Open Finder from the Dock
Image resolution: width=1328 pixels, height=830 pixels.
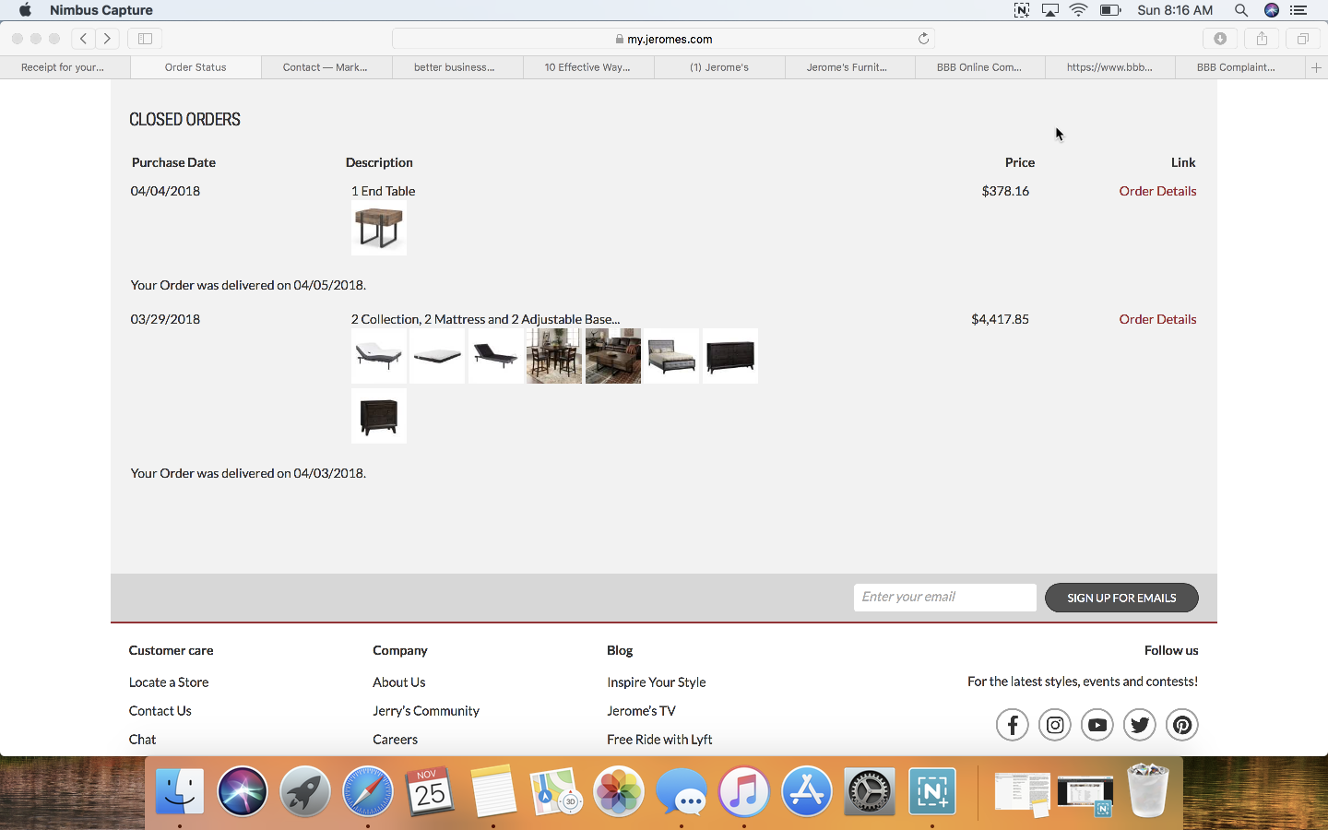(180, 791)
